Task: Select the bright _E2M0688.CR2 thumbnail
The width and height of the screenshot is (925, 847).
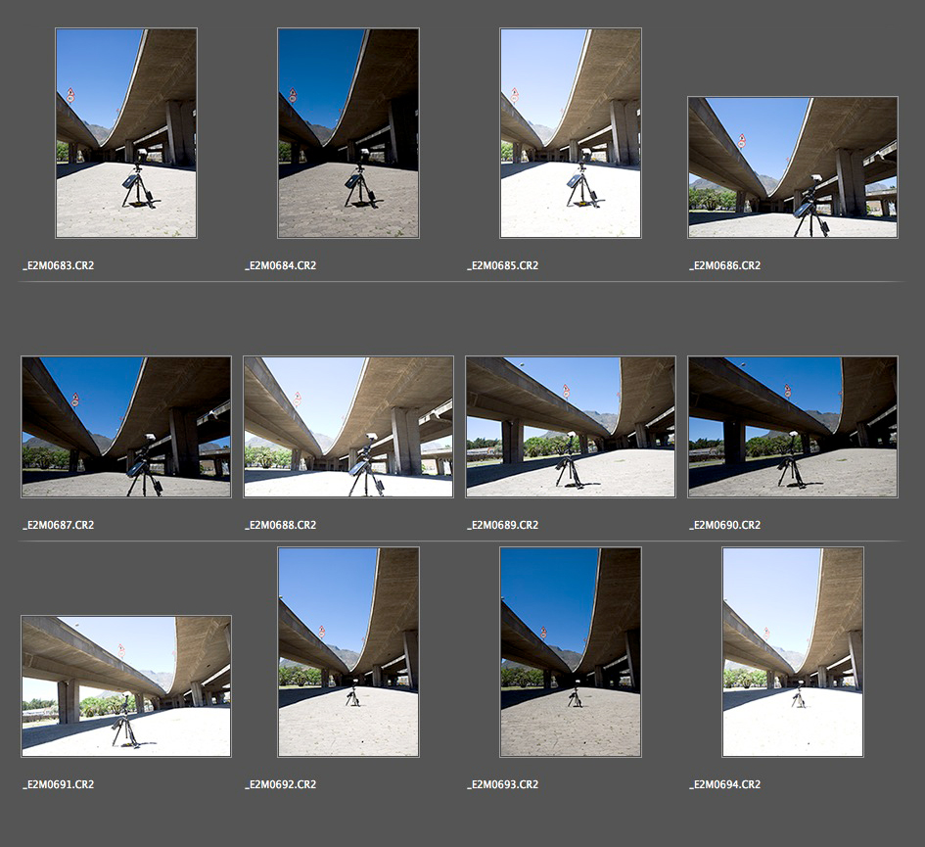Action: click(x=348, y=427)
